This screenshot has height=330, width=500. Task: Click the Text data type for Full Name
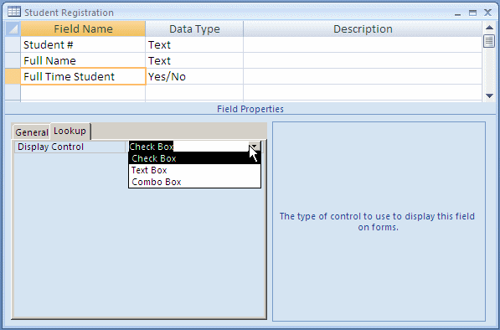194,60
